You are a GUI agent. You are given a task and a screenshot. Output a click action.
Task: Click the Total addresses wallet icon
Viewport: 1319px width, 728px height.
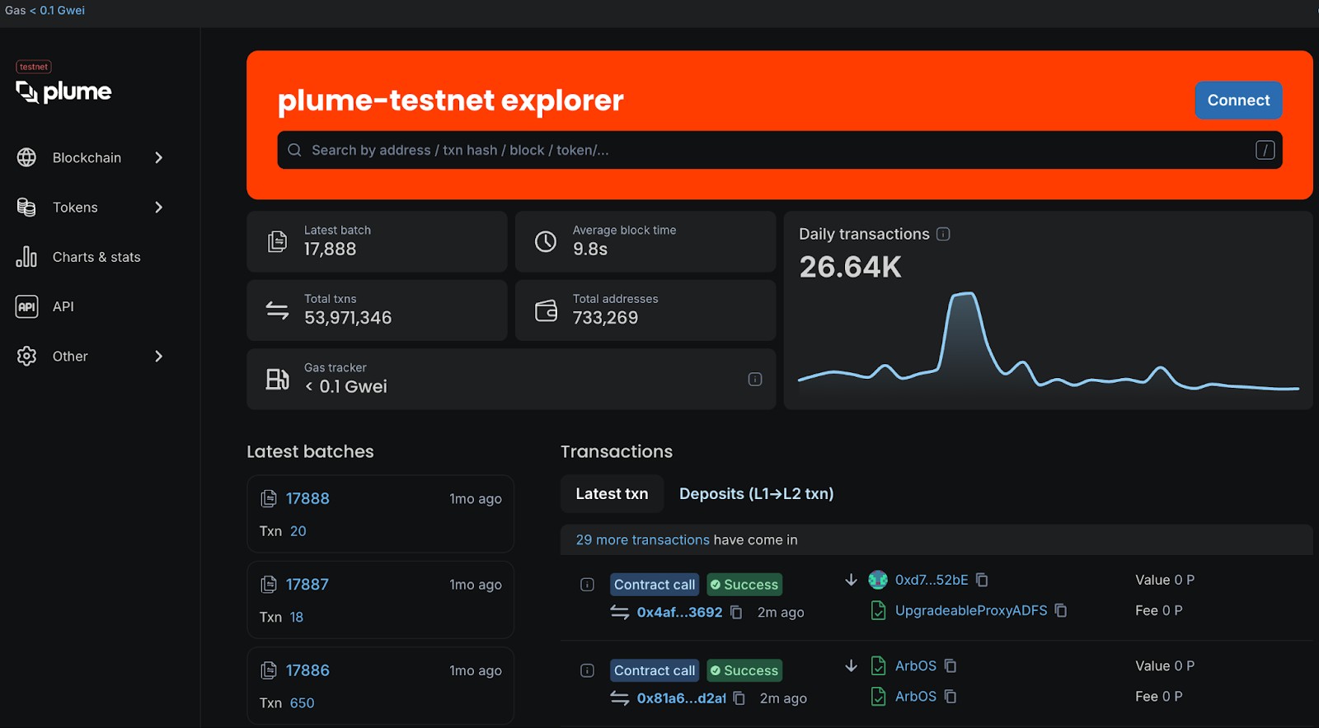[x=546, y=310]
